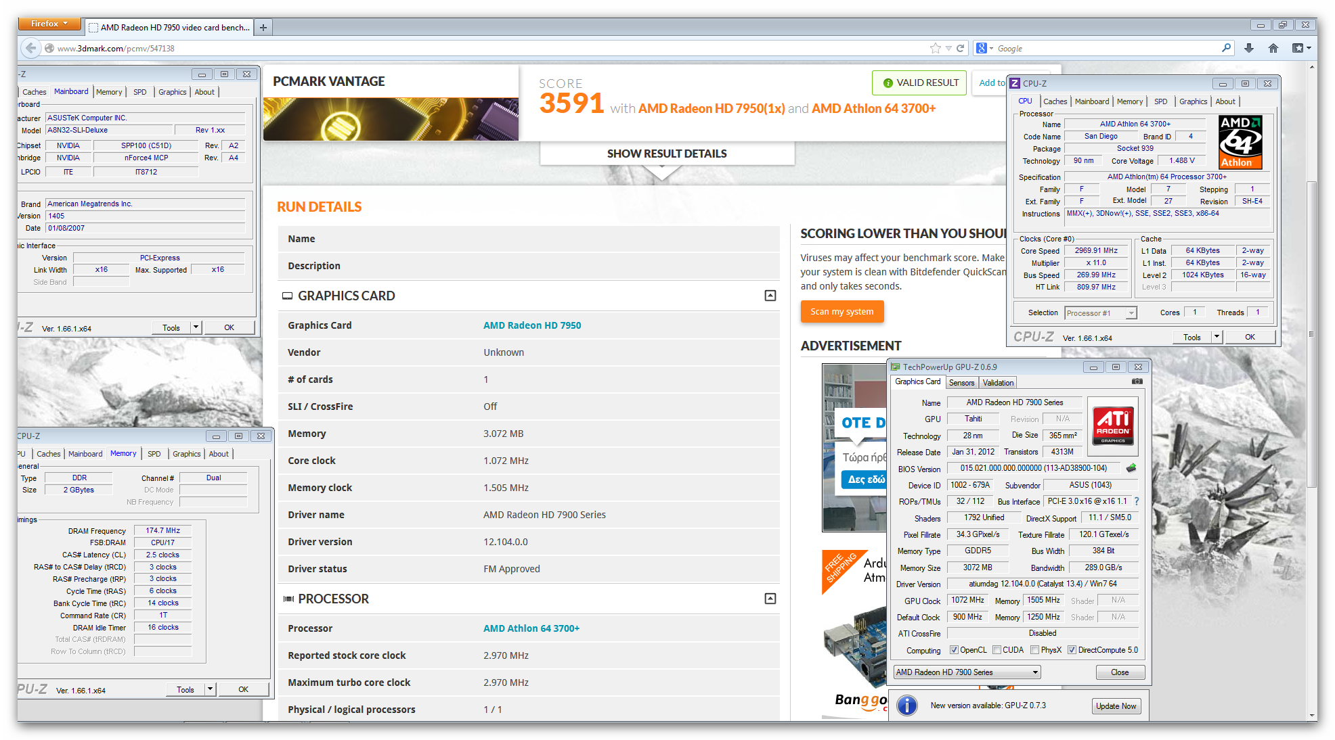Follow the AMD Radeon HD 7950 link
This screenshot has height=740, width=1335.
click(x=532, y=325)
